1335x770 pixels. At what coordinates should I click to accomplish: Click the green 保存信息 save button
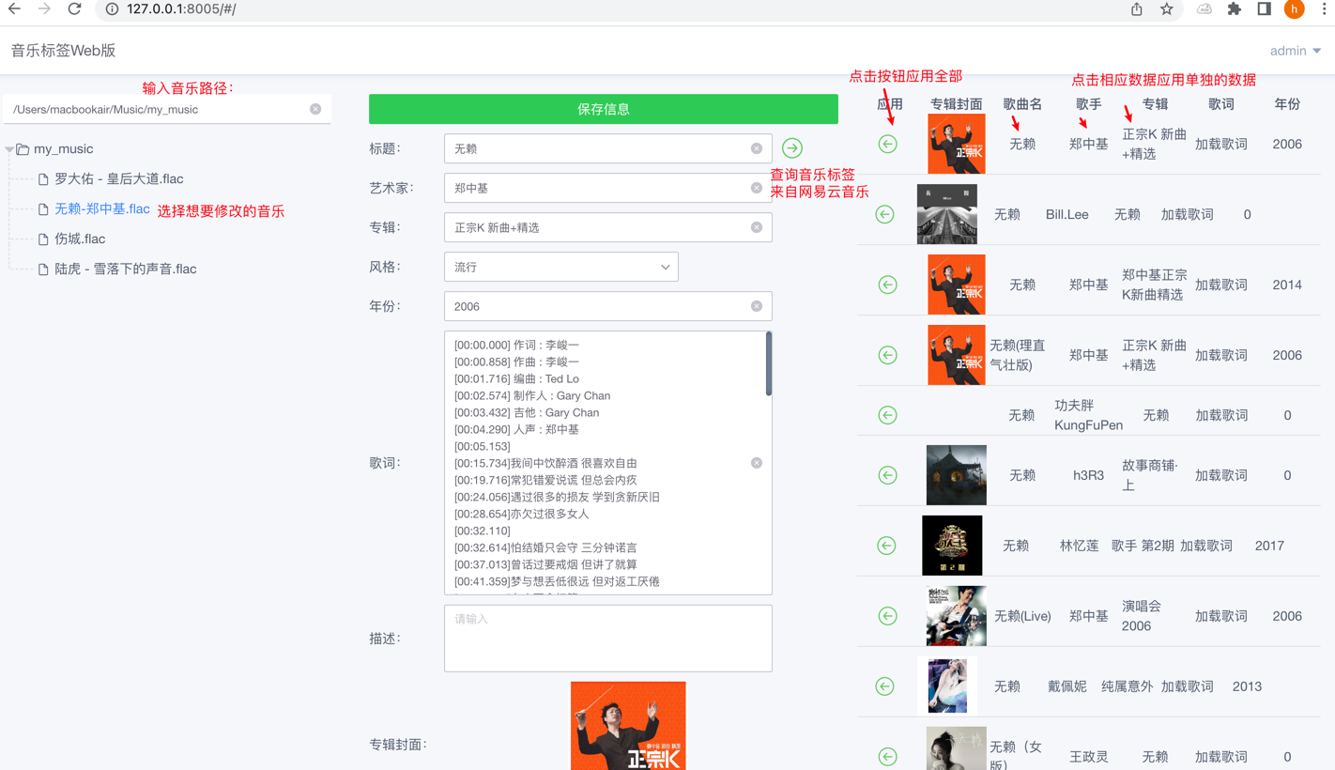click(603, 109)
